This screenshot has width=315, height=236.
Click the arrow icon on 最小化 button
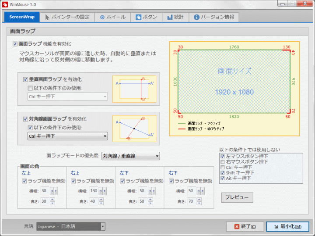click(x=276, y=227)
